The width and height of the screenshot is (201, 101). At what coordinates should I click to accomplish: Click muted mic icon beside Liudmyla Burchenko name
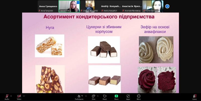[81, 11]
